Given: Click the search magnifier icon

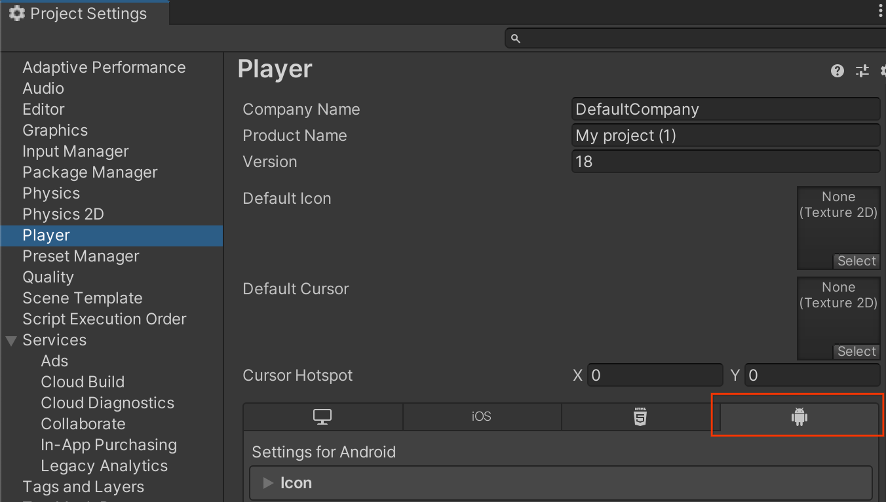Looking at the screenshot, I should point(516,39).
